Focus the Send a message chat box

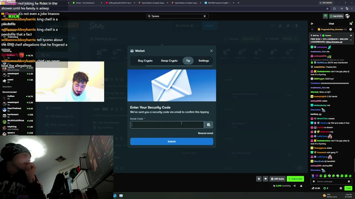pos(331,182)
